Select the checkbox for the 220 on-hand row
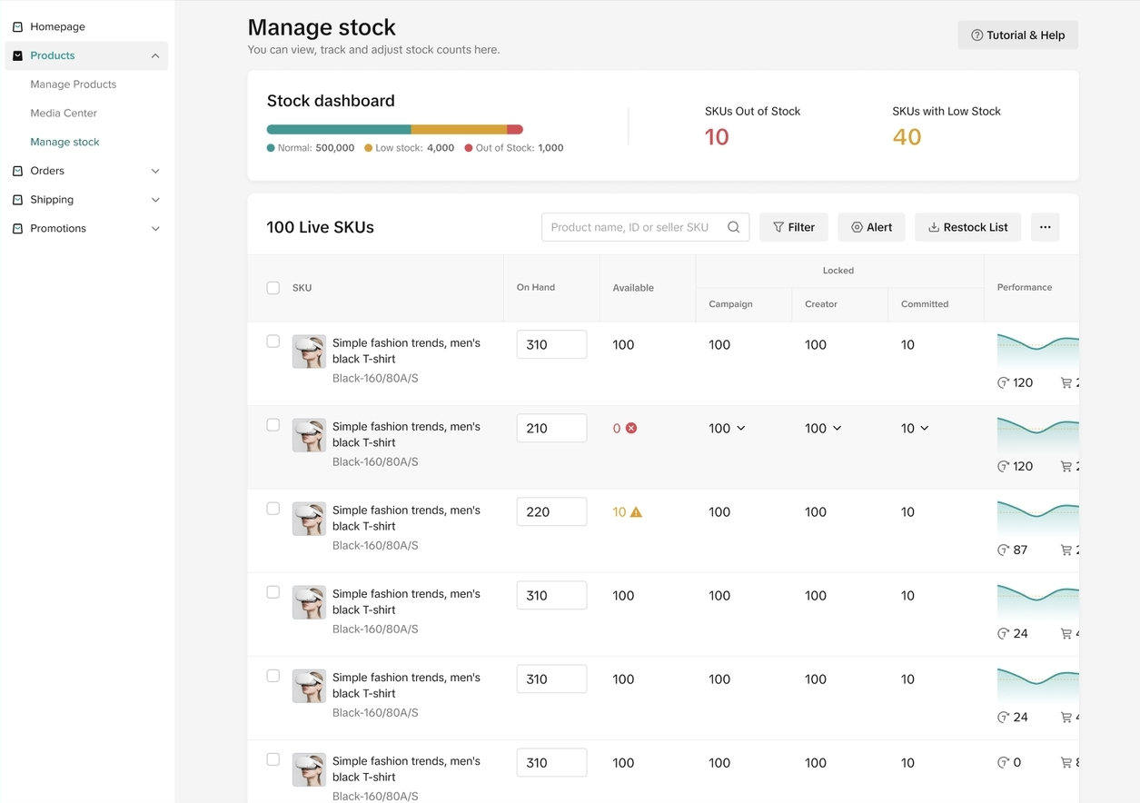The image size is (1140, 803). pyautogui.click(x=273, y=509)
